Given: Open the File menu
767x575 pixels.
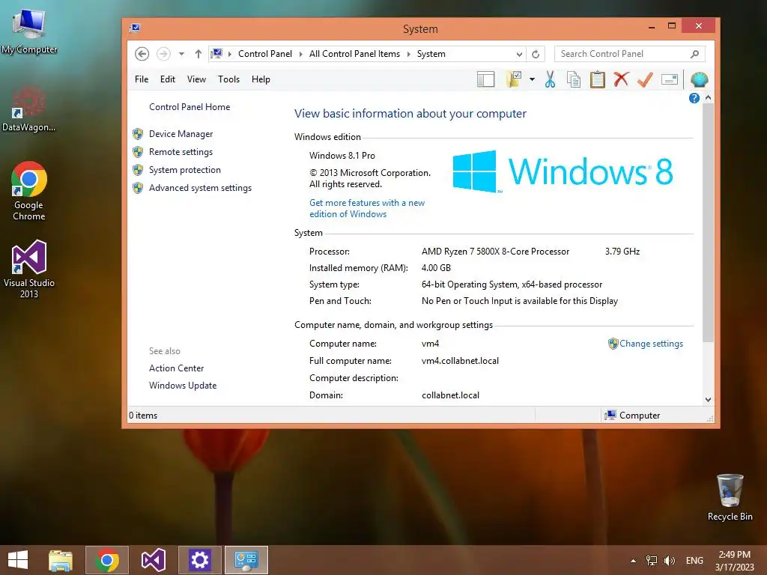Looking at the screenshot, I should [142, 79].
